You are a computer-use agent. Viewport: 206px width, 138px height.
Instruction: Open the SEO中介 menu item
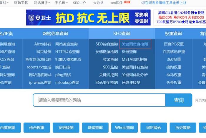click(x=79, y=3)
